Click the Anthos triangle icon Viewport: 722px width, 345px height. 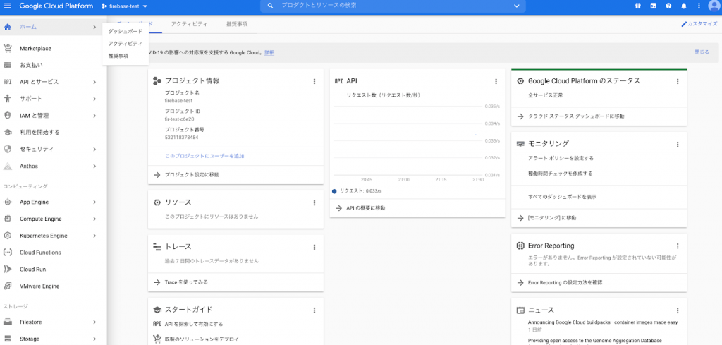[x=7, y=166]
